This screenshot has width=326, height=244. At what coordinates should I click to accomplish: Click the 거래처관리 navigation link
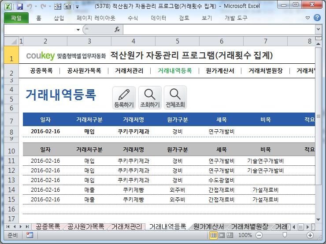click(x=129, y=71)
